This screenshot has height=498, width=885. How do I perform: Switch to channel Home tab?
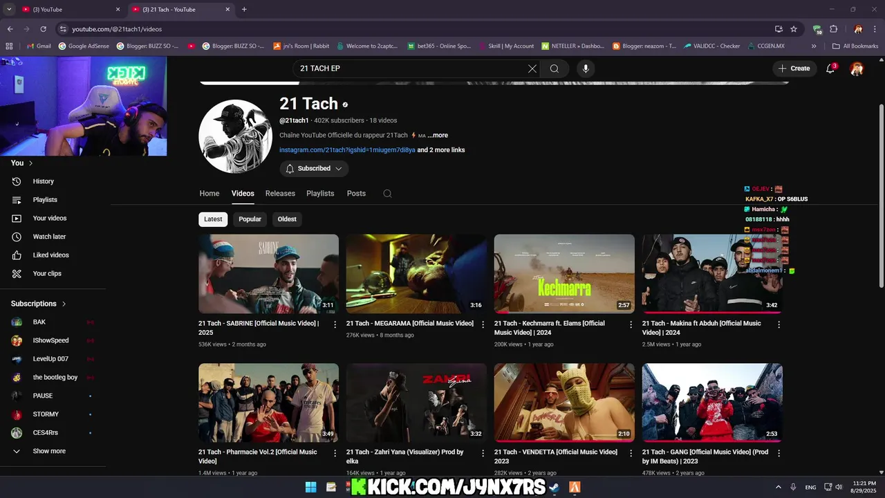point(209,194)
